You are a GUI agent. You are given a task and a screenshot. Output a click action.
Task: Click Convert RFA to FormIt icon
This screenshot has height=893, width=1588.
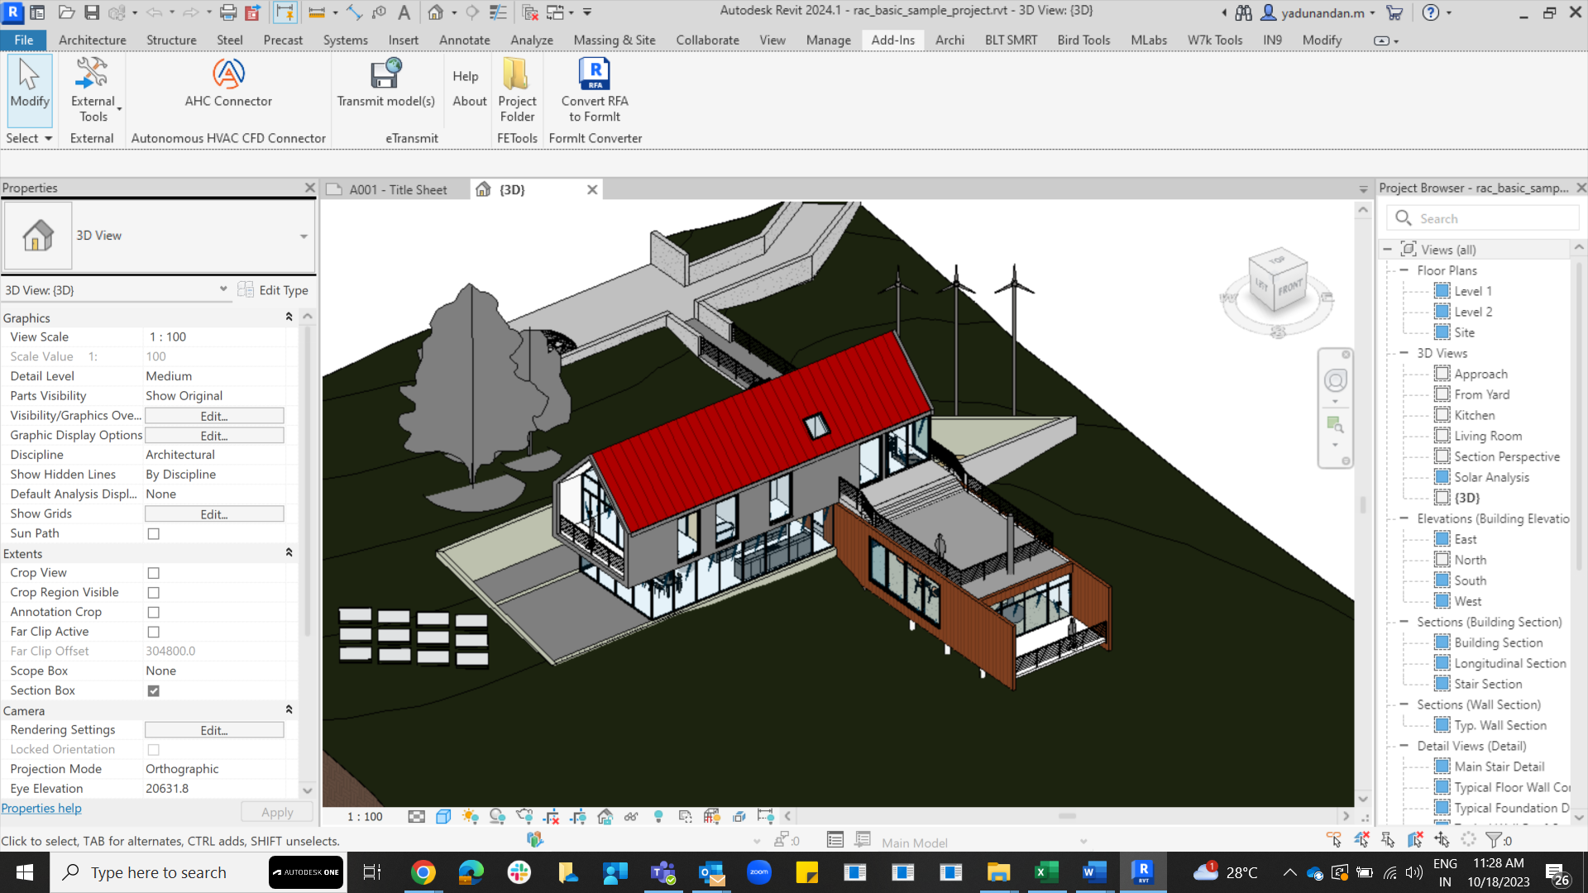pyautogui.click(x=594, y=74)
